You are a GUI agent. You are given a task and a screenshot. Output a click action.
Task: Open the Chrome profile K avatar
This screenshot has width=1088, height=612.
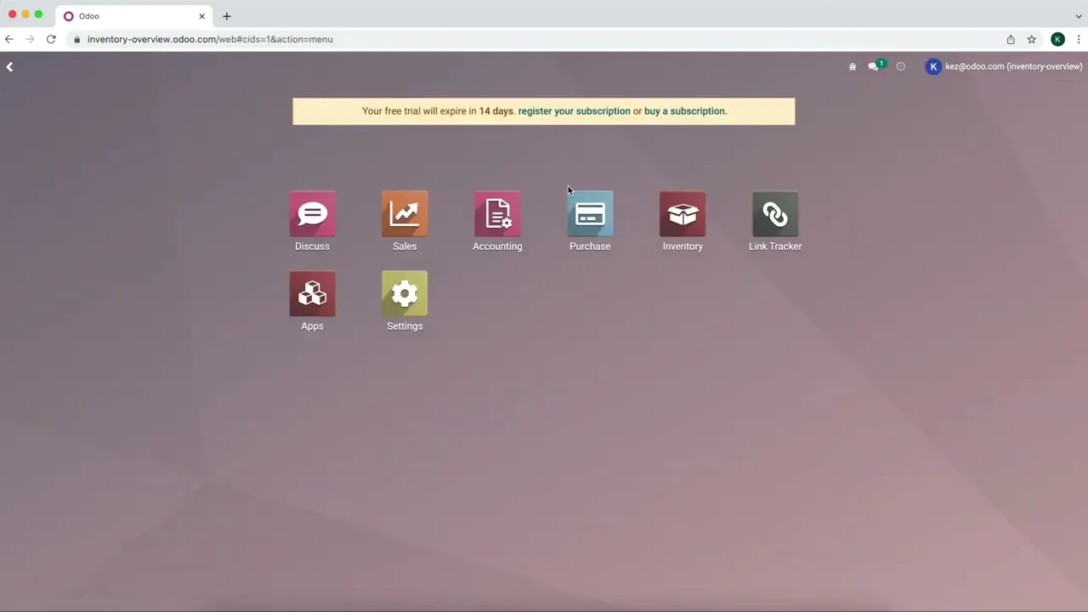pyautogui.click(x=1057, y=39)
